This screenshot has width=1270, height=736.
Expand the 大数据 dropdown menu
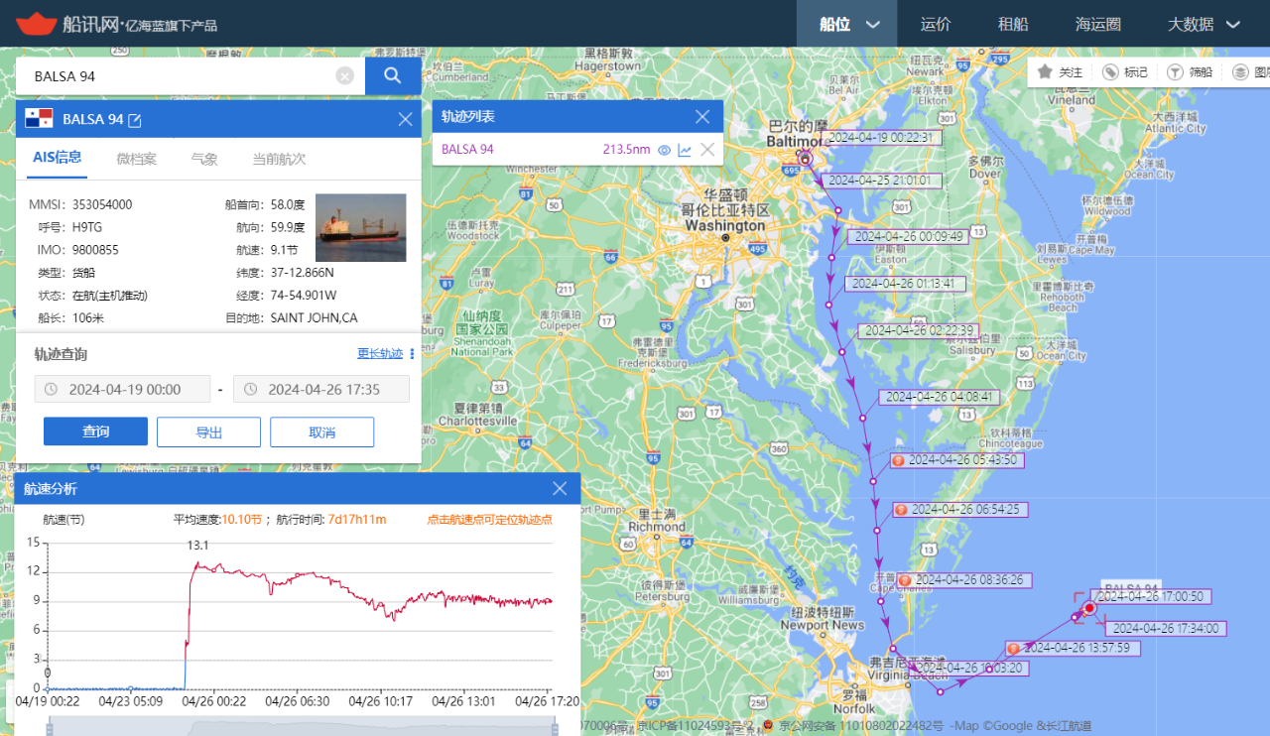tap(1204, 24)
